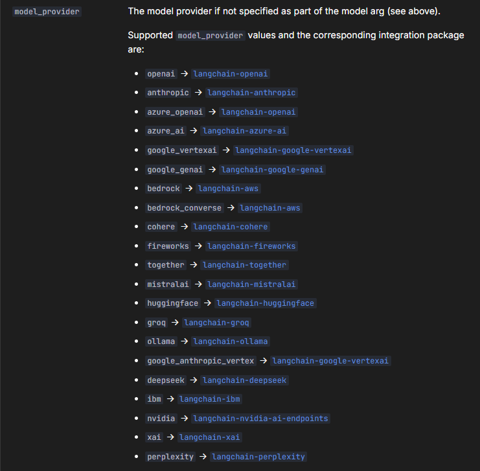Click the cohere provider code label

[x=161, y=227]
